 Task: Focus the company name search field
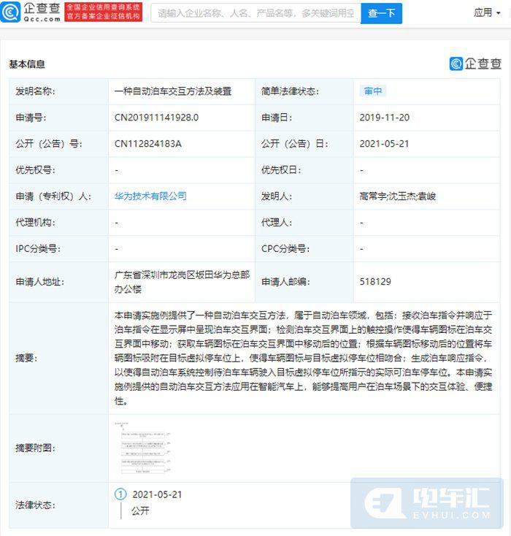[x=255, y=13]
